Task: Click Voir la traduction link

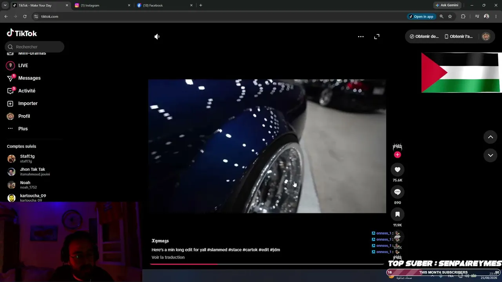Action: tap(168, 257)
